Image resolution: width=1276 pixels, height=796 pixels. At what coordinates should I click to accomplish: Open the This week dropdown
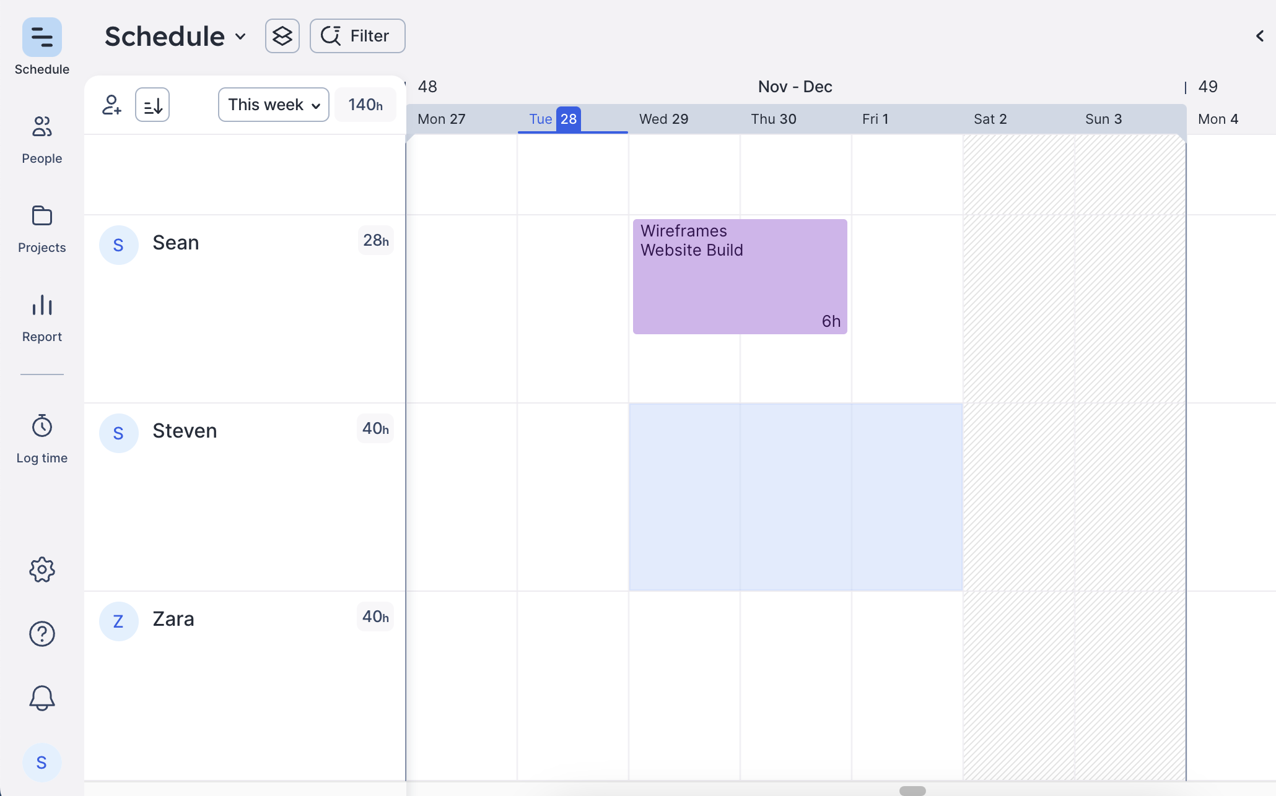point(274,105)
